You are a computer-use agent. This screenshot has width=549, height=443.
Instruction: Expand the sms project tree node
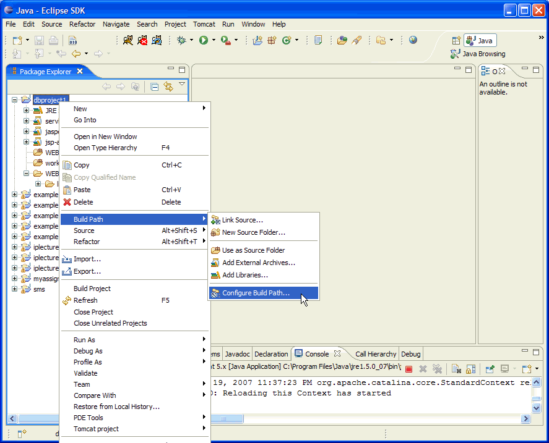pyautogui.click(x=15, y=289)
